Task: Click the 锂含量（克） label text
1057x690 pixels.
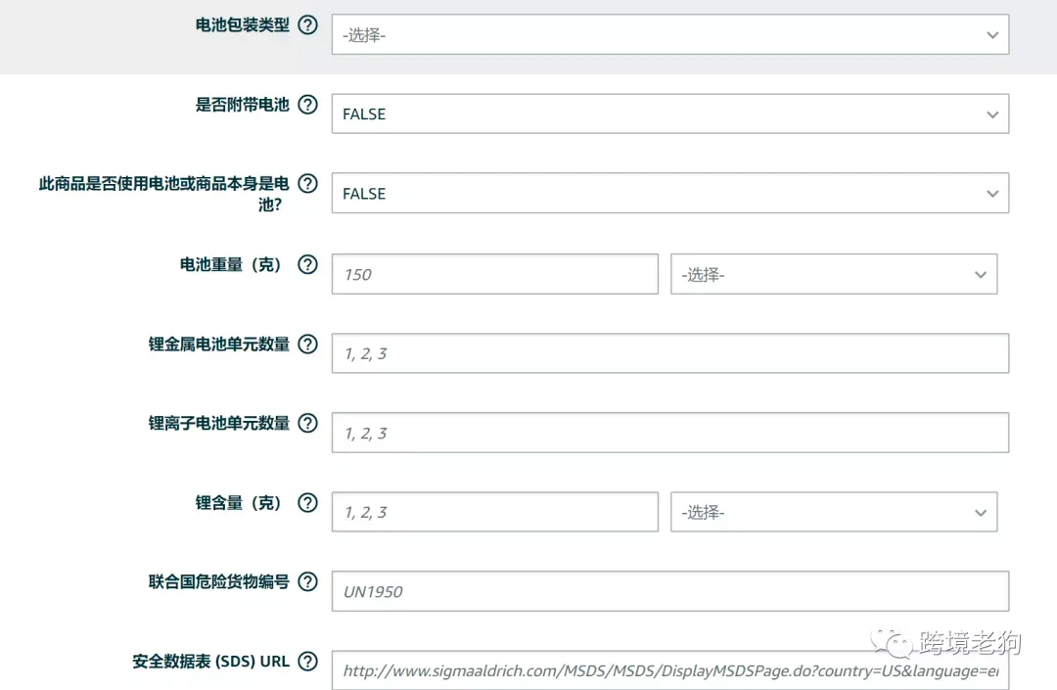Action: pyautogui.click(x=238, y=503)
